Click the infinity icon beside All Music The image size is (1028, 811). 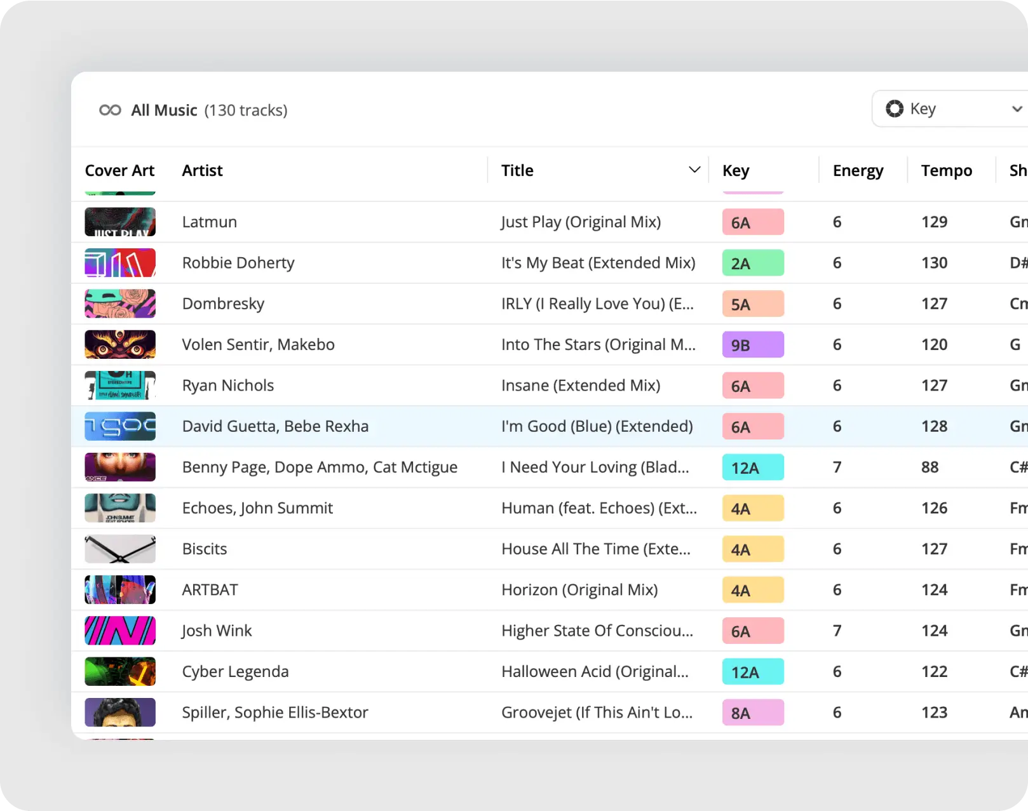point(110,111)
